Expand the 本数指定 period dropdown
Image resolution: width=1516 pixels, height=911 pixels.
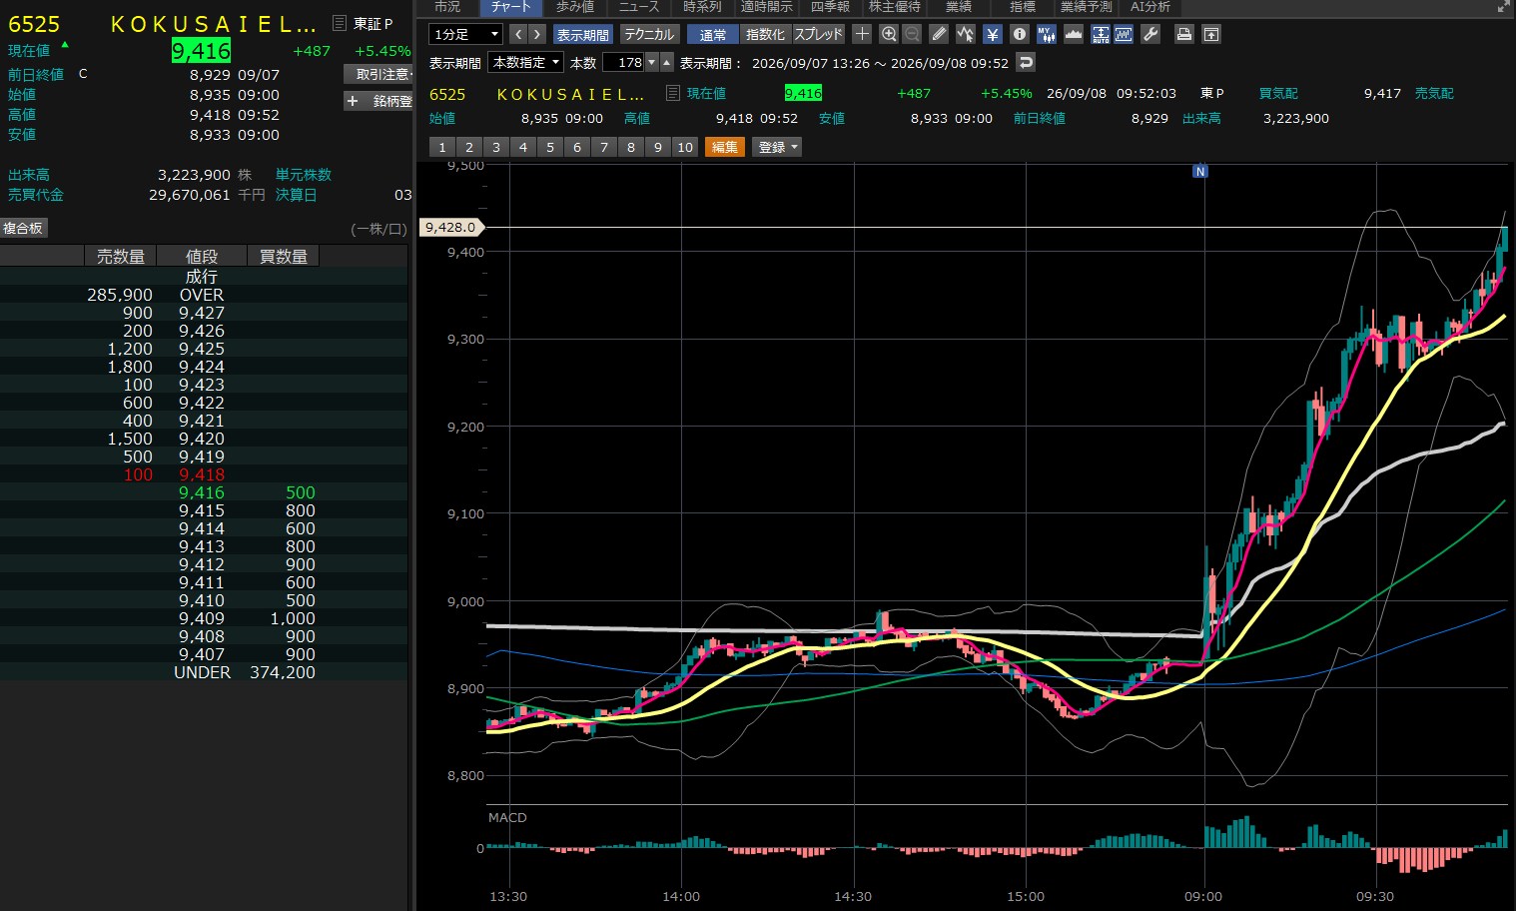pos(526,62)
